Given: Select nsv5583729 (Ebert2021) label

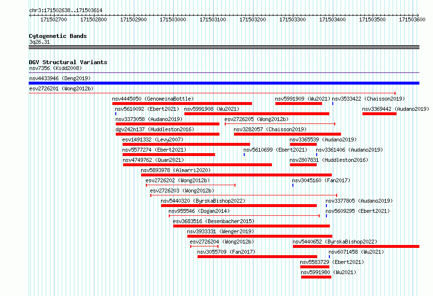Looking at the screenshot, I should [332, 262].
